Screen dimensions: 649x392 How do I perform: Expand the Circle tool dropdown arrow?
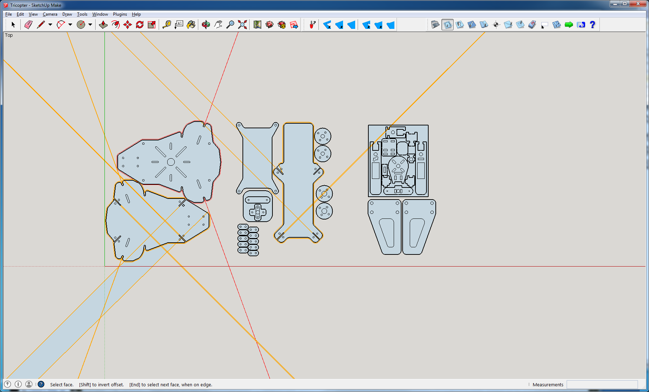[x=90, y=25]
